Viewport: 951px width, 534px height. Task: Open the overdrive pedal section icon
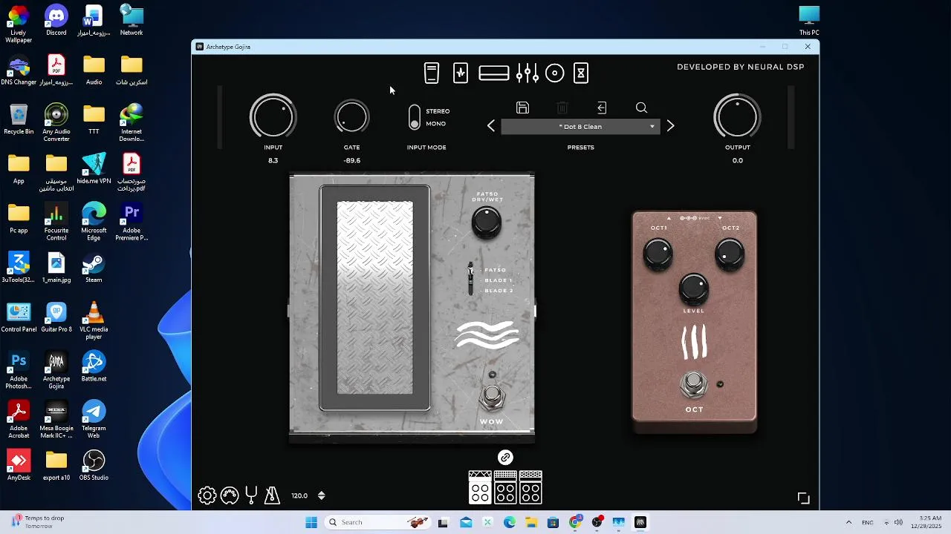[461, 73]
